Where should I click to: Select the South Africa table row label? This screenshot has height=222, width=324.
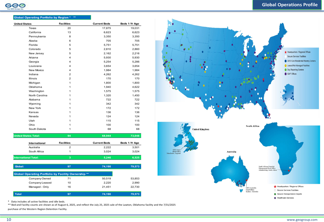(x=36, y=152)
